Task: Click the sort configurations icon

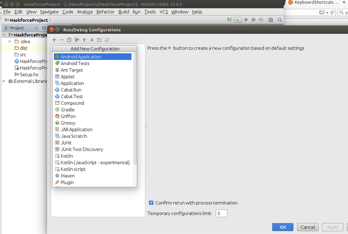Action: 107,40
